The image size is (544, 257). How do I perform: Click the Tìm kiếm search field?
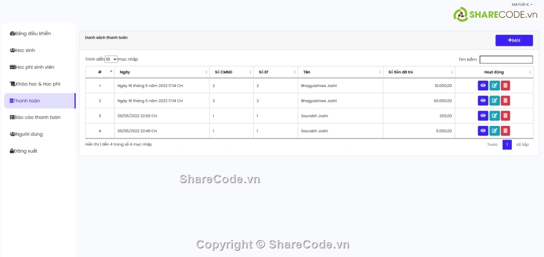(506, 60)
